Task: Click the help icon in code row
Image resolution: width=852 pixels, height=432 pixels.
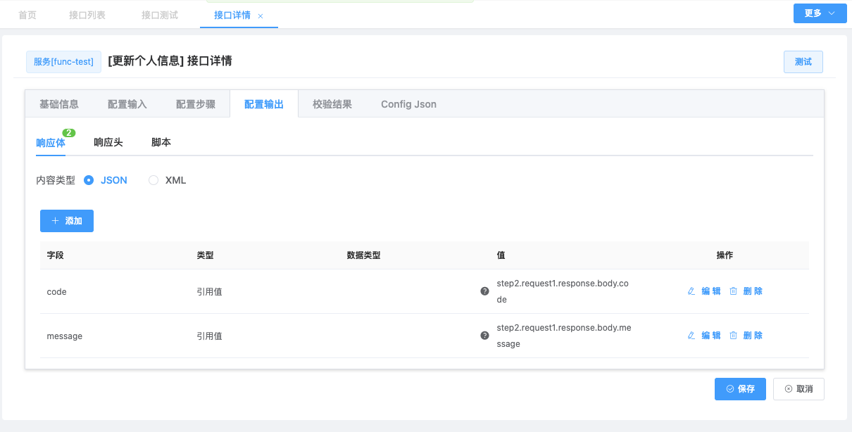Action: point(484,291)
